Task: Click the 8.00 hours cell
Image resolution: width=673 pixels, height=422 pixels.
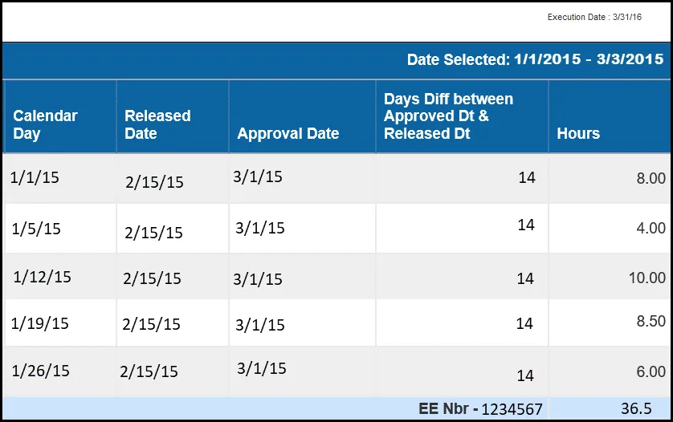Action: 651,179
